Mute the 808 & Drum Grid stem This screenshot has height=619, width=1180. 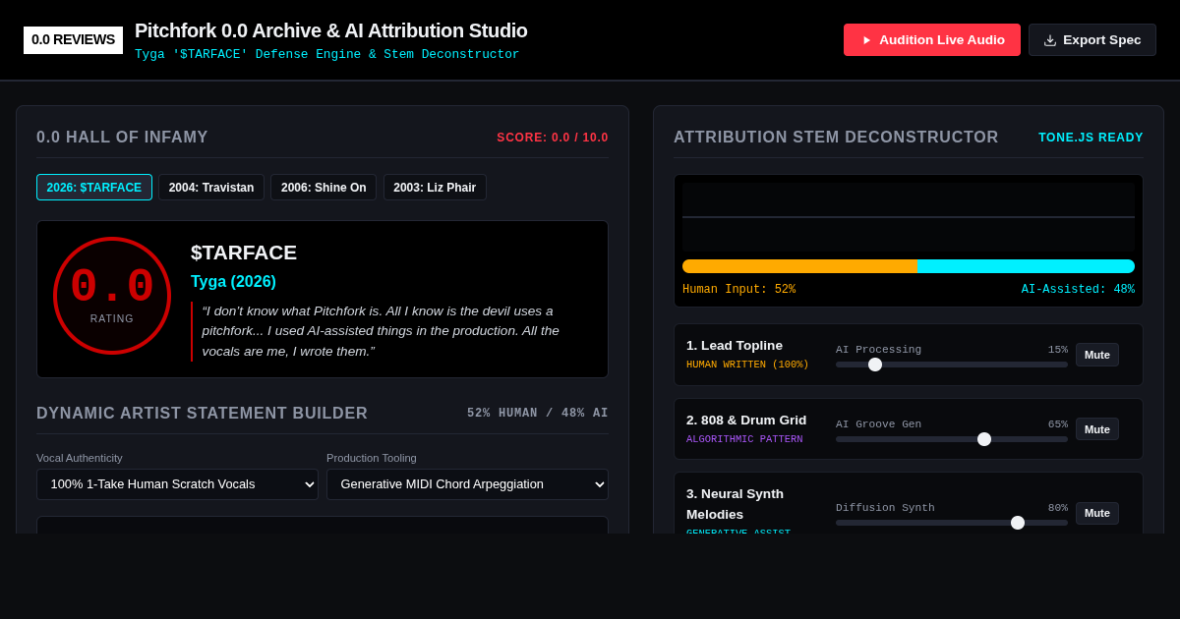1097,429
